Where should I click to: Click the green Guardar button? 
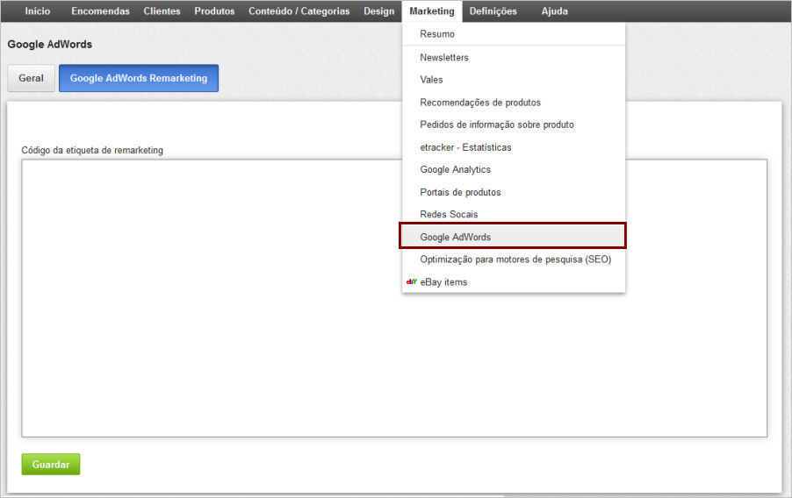(x=51, y=464)
